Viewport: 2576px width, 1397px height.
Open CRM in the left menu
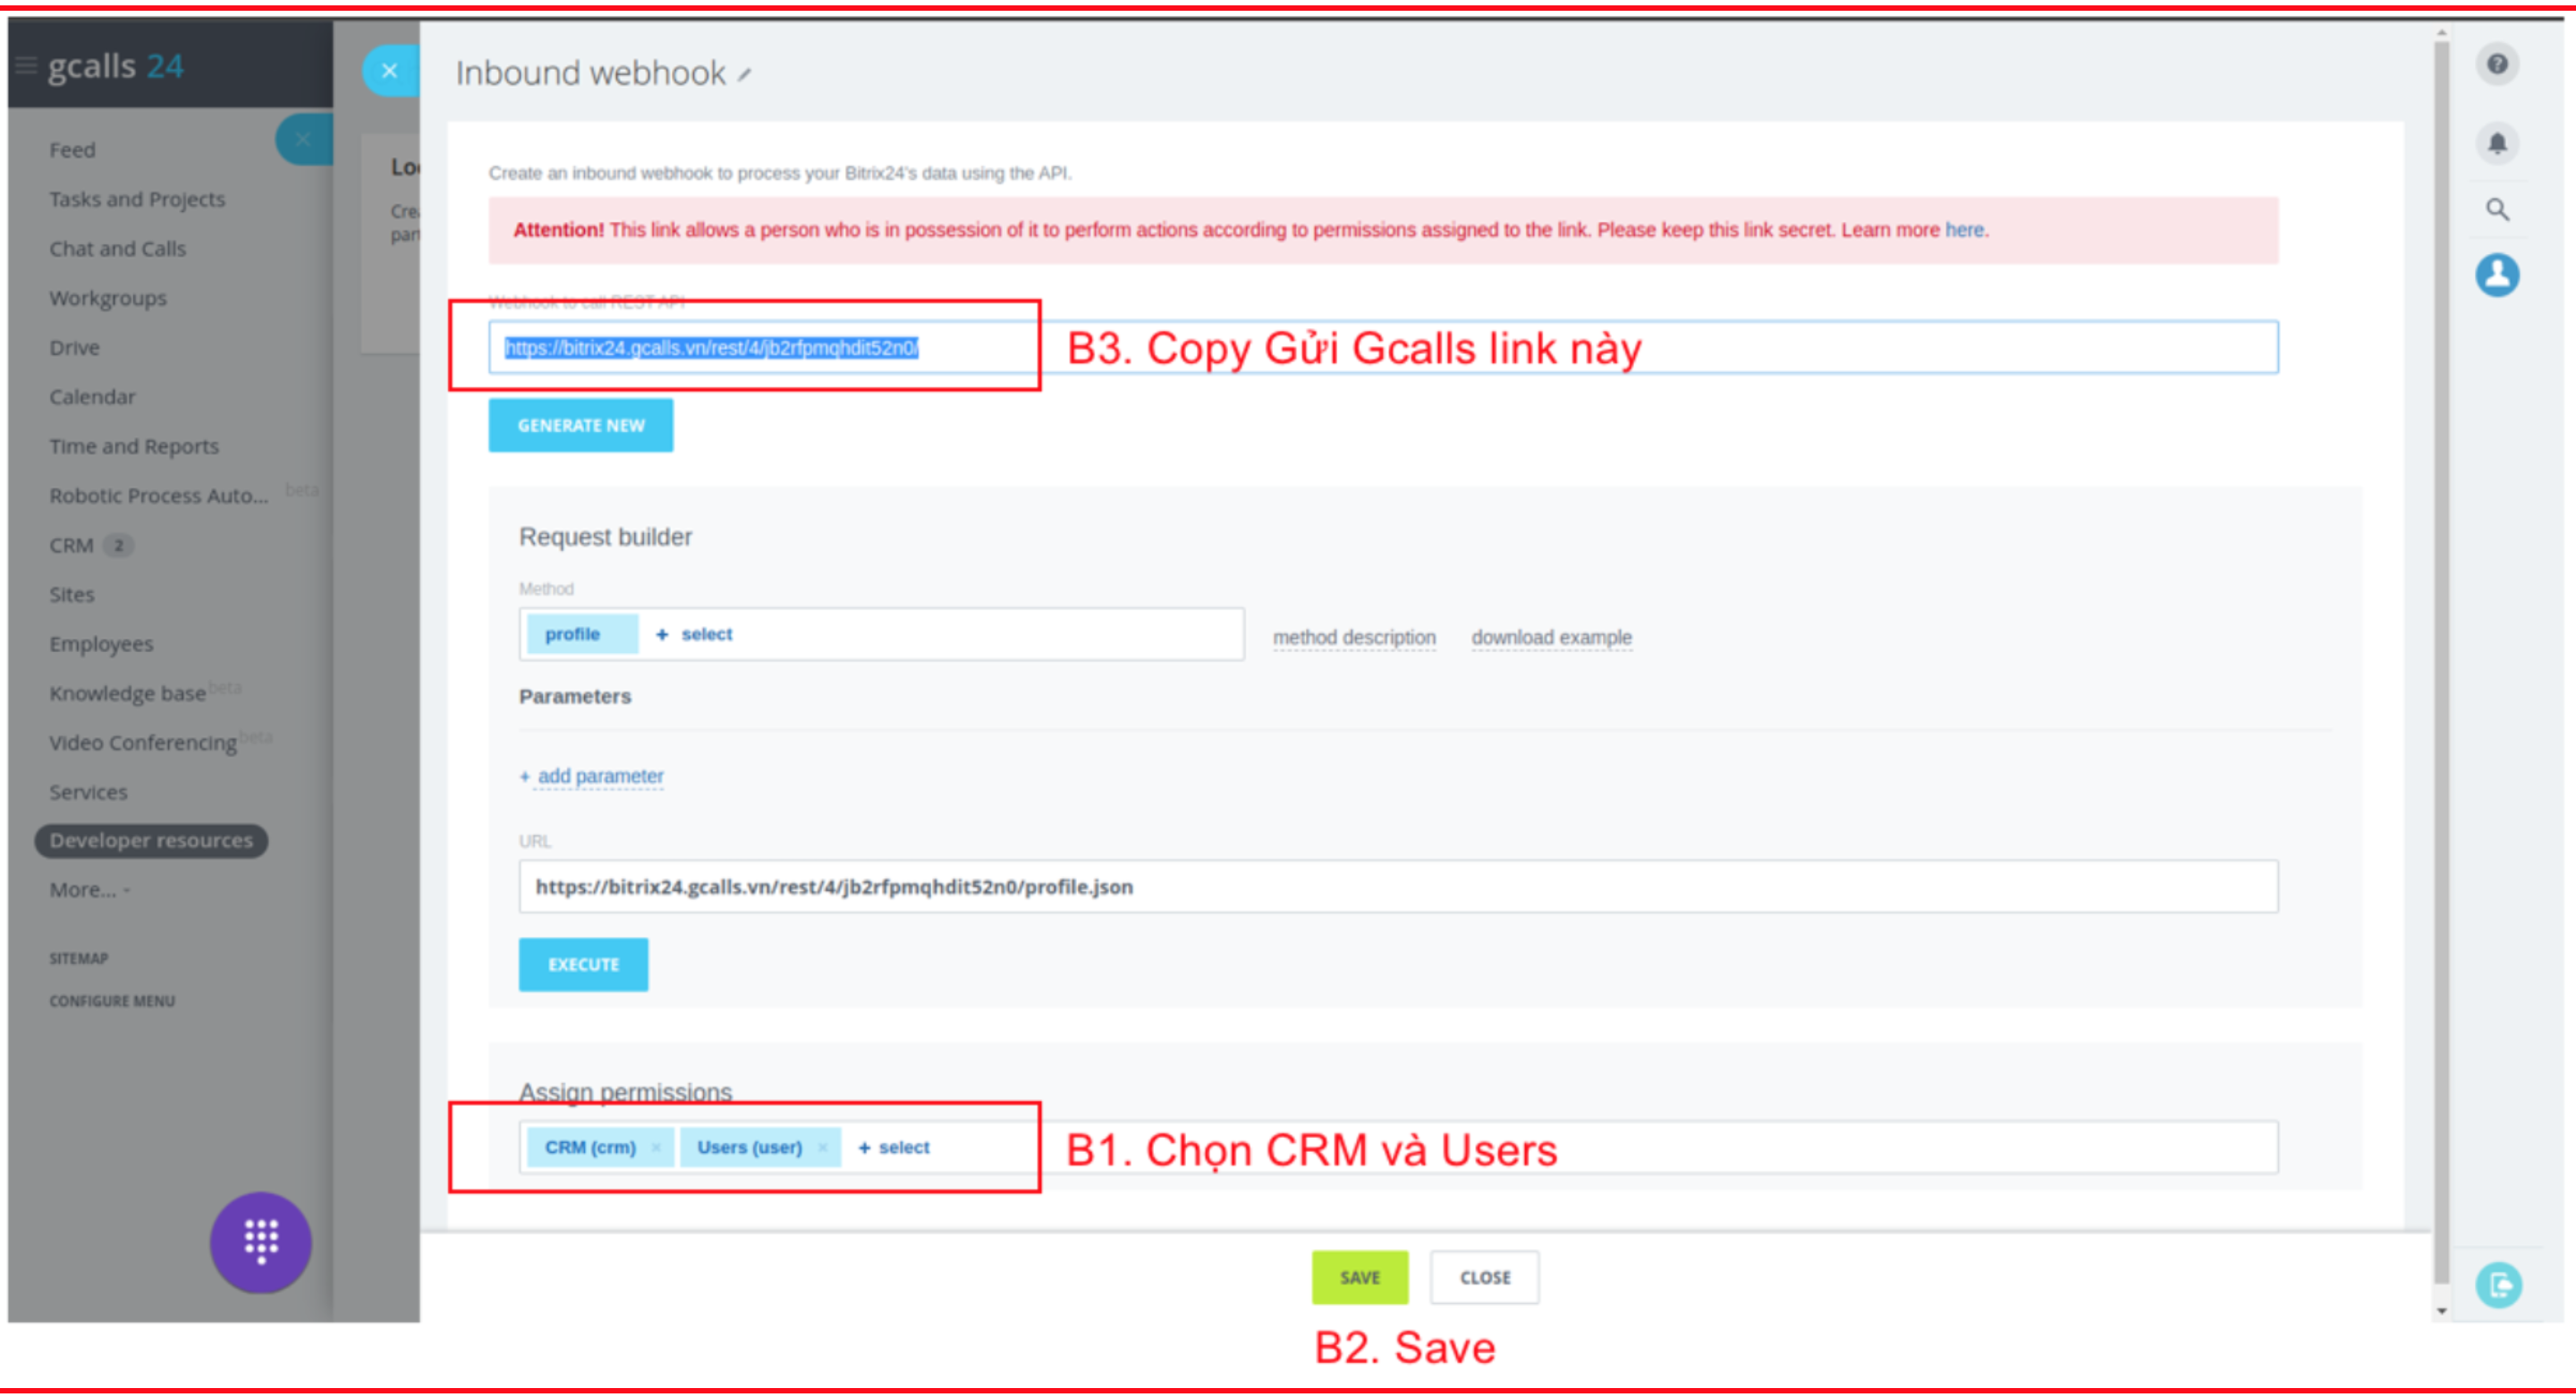pyautogui.click(x=71, y=546)
